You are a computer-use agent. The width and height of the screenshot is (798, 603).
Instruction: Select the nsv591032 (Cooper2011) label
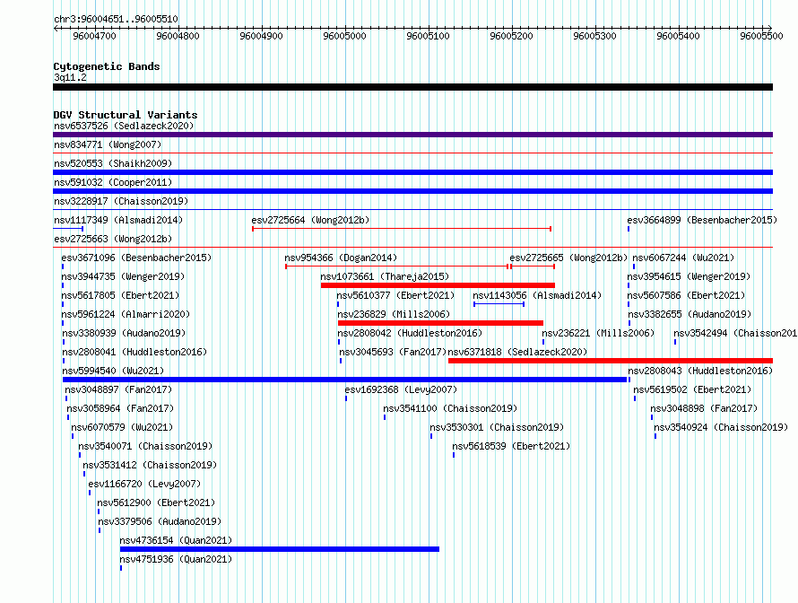point(113,182)
